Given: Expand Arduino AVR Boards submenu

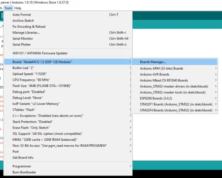Looking at the screenshot, I should pos(174,74).
